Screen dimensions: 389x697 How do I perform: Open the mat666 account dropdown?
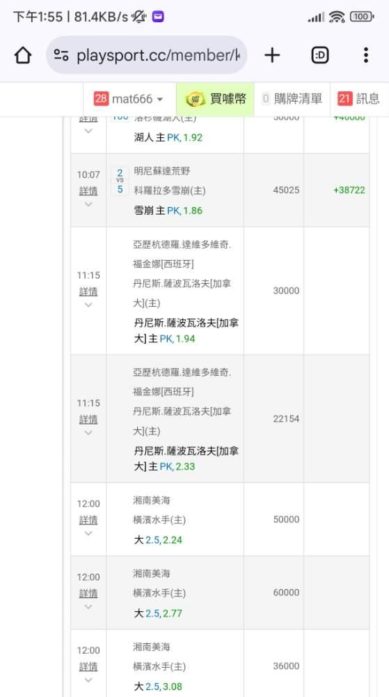coord(128,99)
